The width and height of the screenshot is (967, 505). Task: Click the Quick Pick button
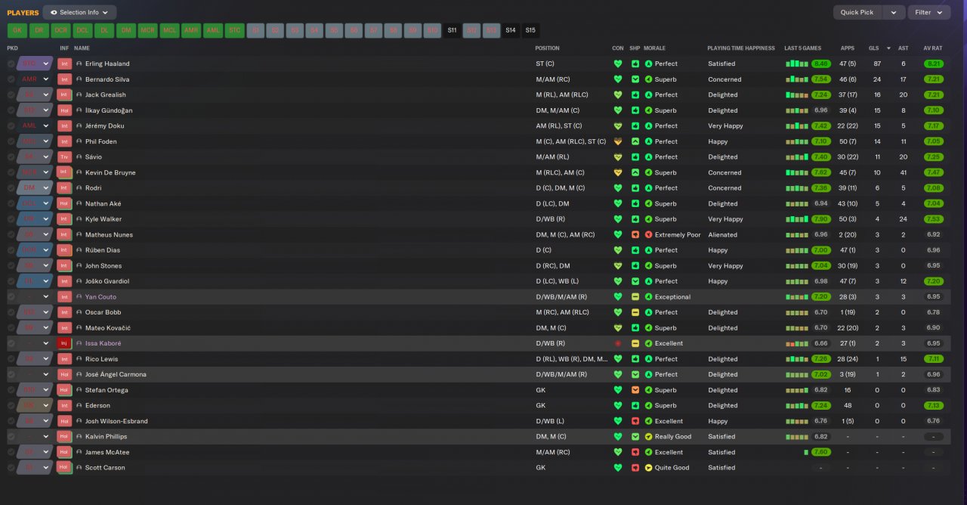click(x=857, y=12)
